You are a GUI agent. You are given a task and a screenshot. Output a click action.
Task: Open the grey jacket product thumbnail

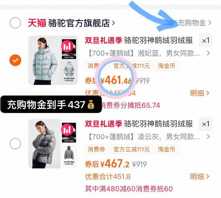tap(53, 144)
